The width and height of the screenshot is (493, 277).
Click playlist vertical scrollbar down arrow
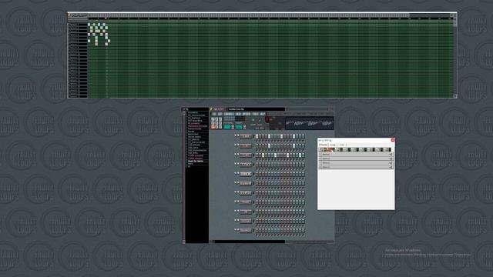[455, 96]
